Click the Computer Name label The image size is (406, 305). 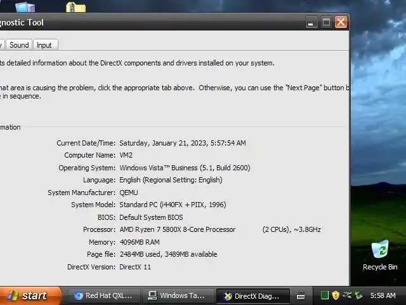pos(90,155)
